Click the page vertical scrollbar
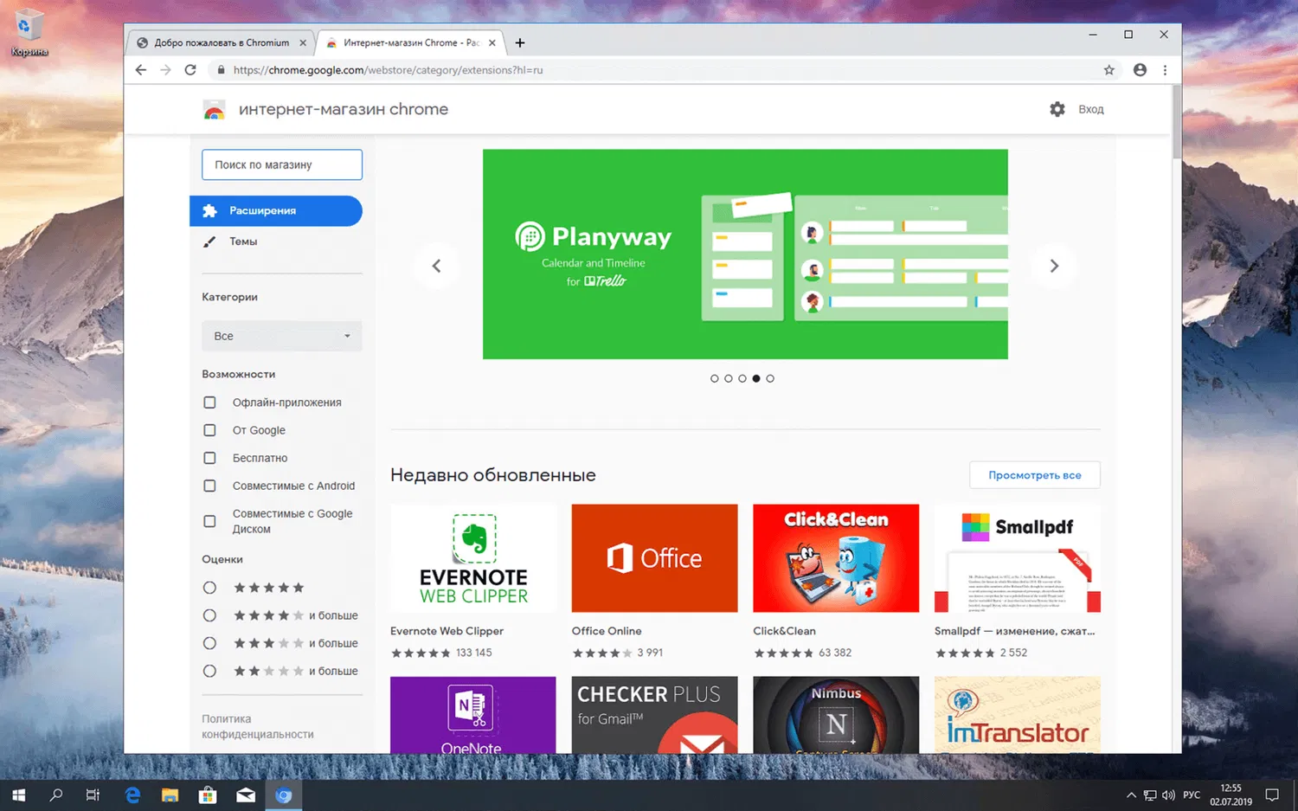Viewport: 1298px width, 811px height. click(x=1177, y=121)
